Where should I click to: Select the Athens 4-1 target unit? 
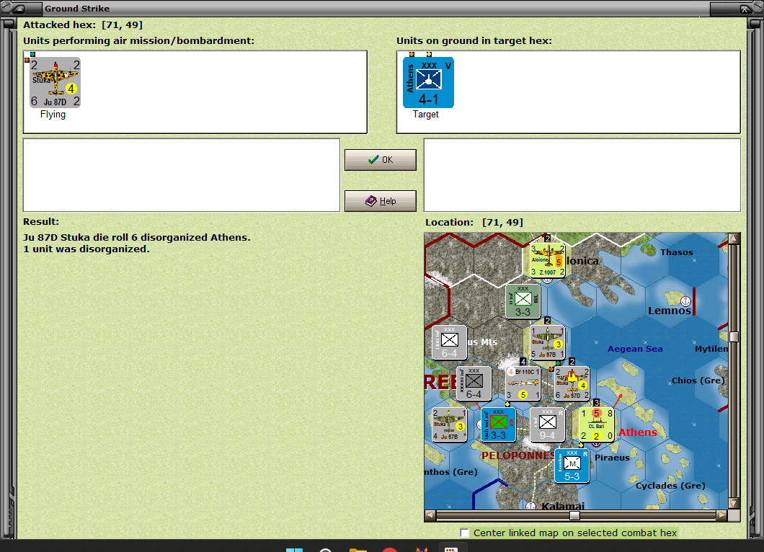coord(428,82)
